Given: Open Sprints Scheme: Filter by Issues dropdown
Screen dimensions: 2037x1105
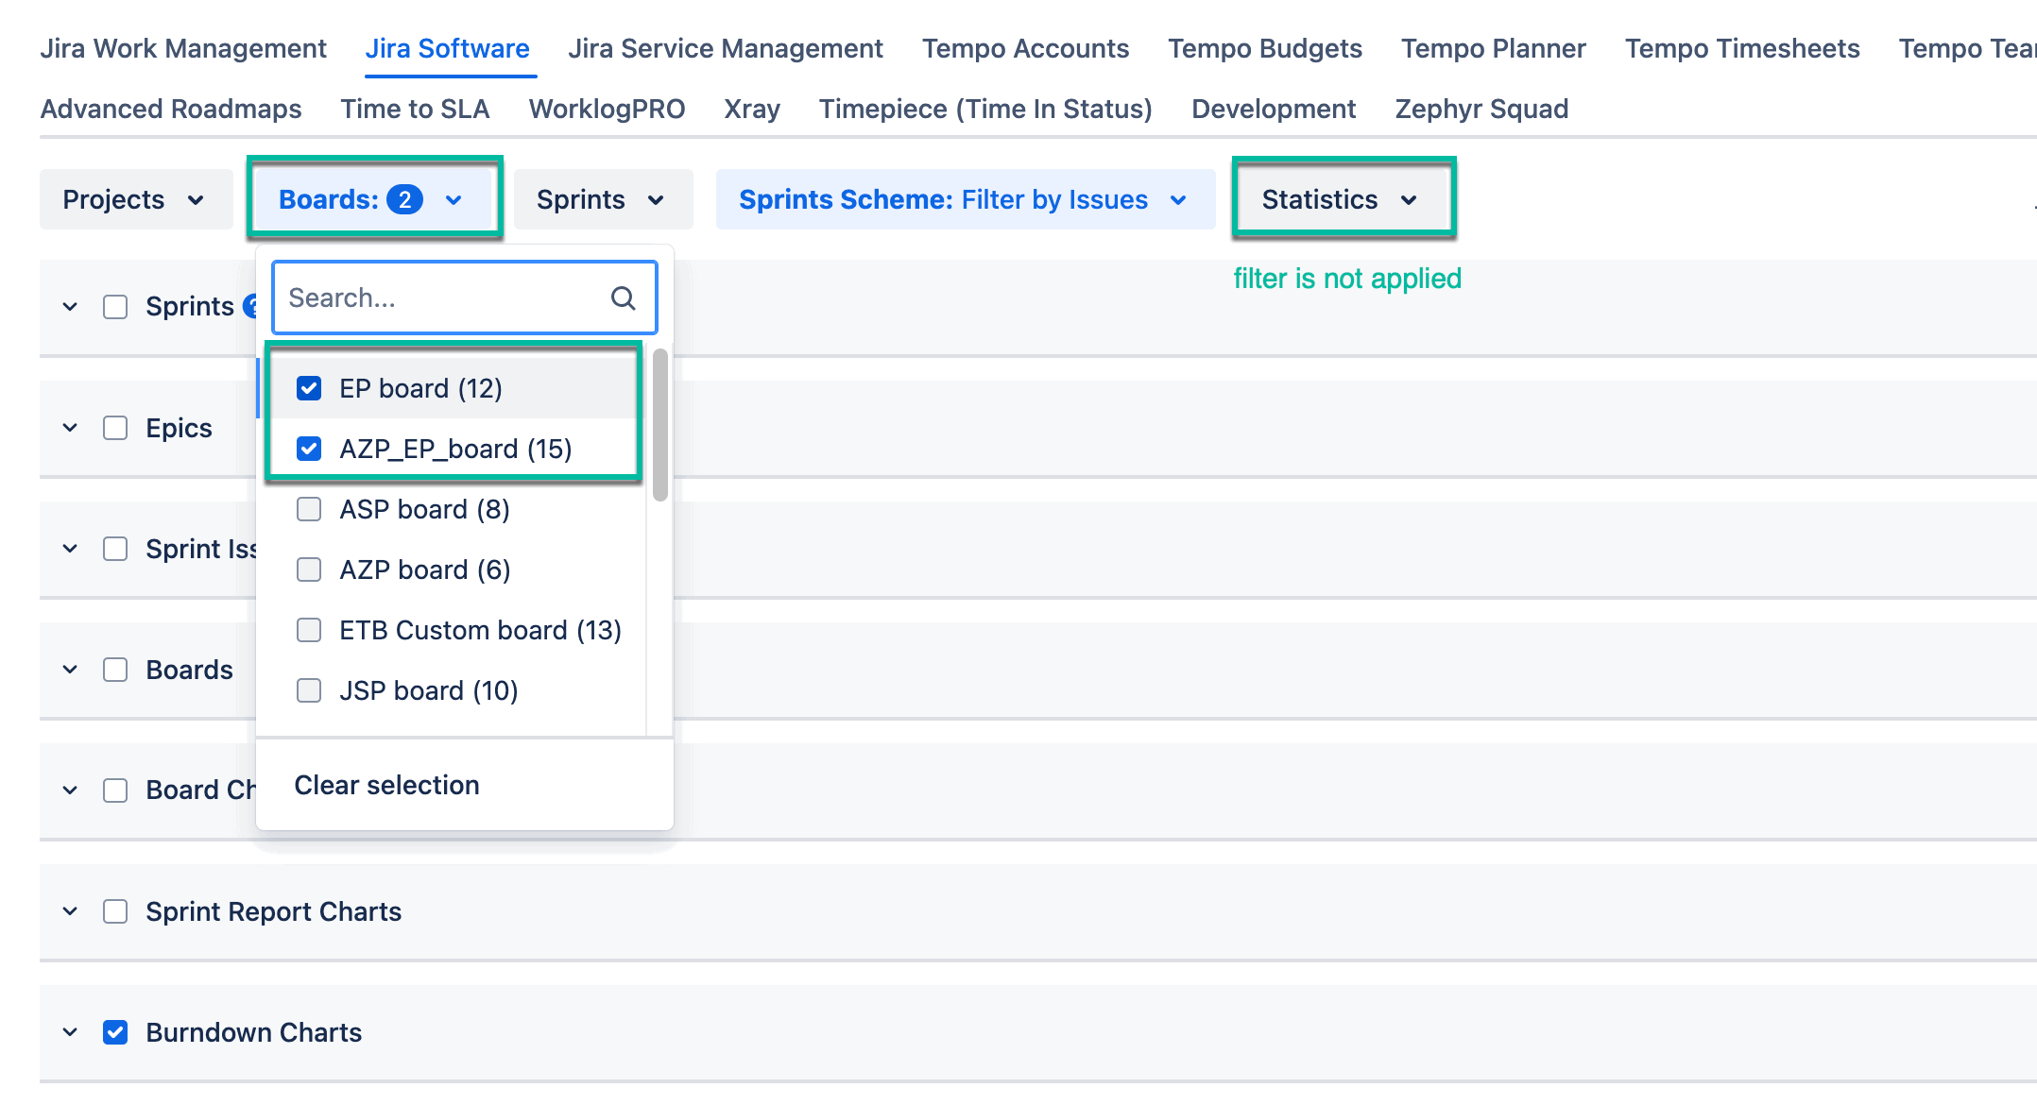Looking at the screenshot, I should point(964,200).
